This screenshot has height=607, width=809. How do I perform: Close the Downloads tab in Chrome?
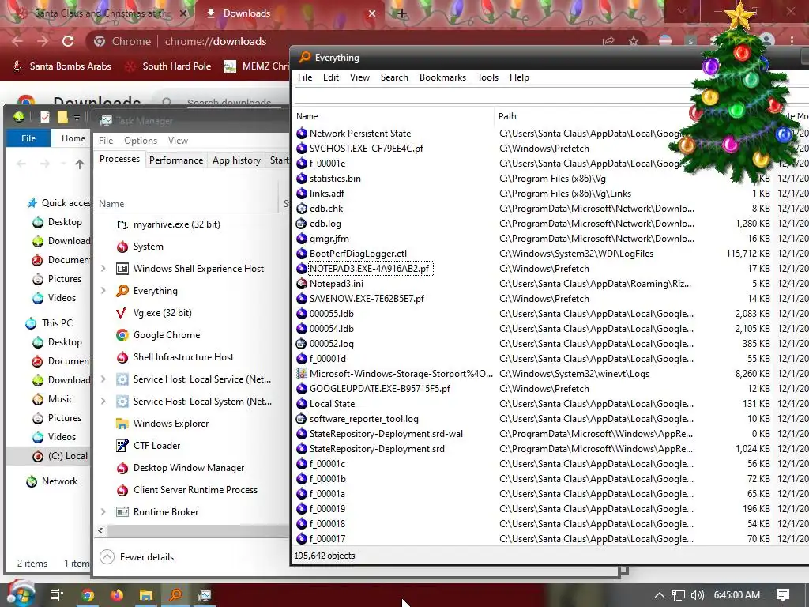pos(372,13)
